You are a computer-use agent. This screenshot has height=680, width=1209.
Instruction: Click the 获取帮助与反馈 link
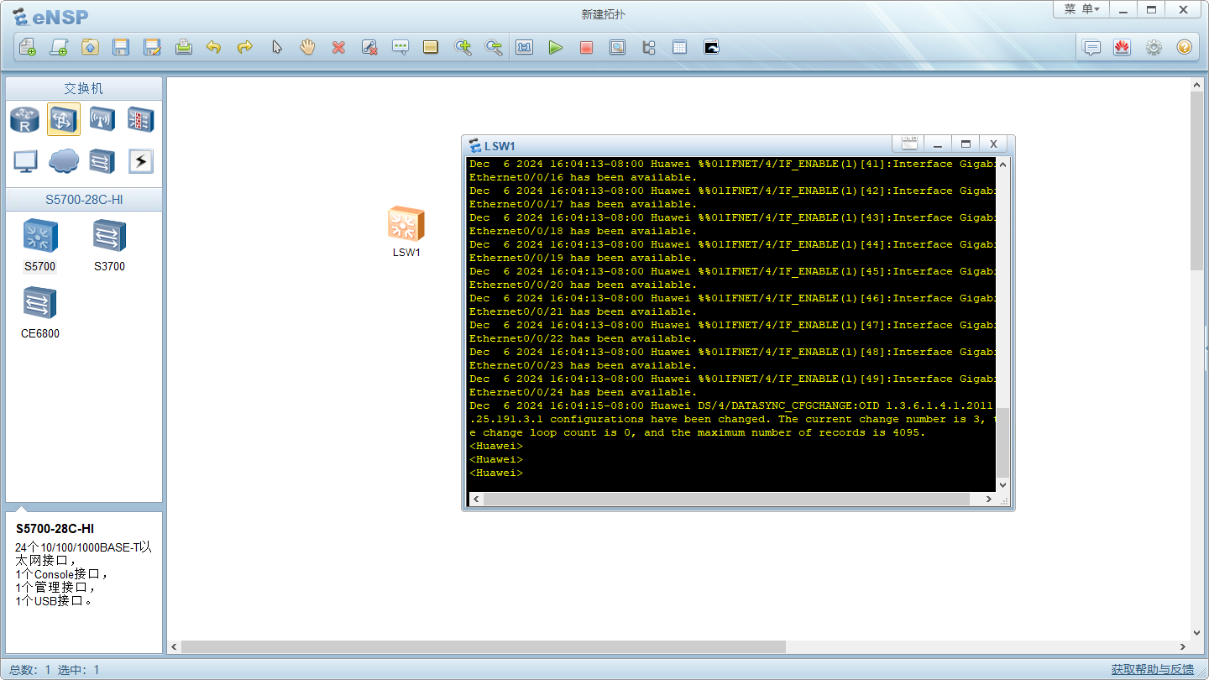pos(1152,669)
